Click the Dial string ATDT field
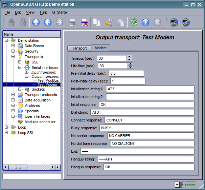The image size is (205, 190). pos(142,112)
